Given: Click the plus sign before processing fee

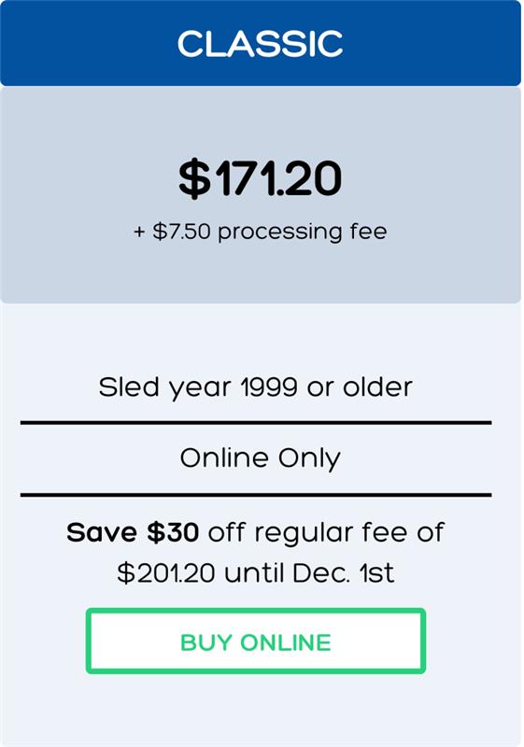Looking at the screenshot, I should (139, 232).
